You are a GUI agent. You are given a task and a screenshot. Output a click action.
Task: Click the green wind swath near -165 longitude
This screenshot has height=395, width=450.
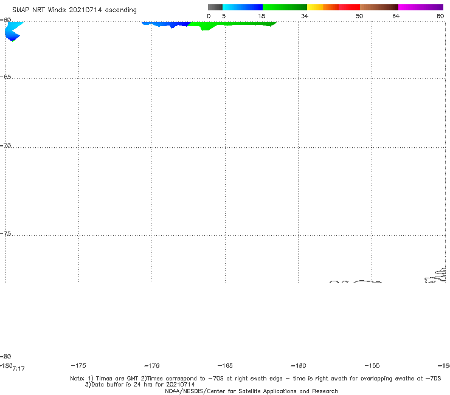(232, 25)
